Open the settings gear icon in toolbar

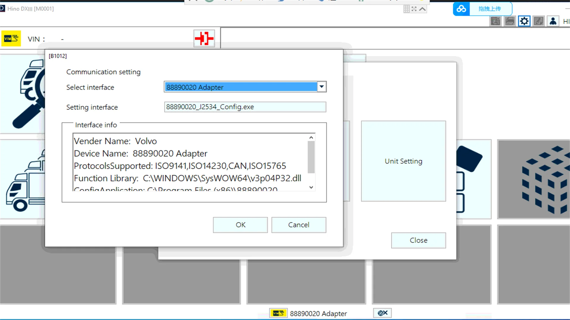[x=524, y=21]
